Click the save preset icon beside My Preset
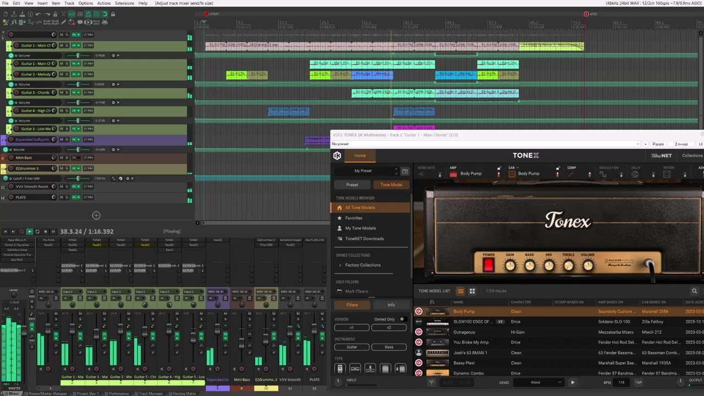Image resolution: width=704 pixels, height=396 pixels. pos(405,171)
